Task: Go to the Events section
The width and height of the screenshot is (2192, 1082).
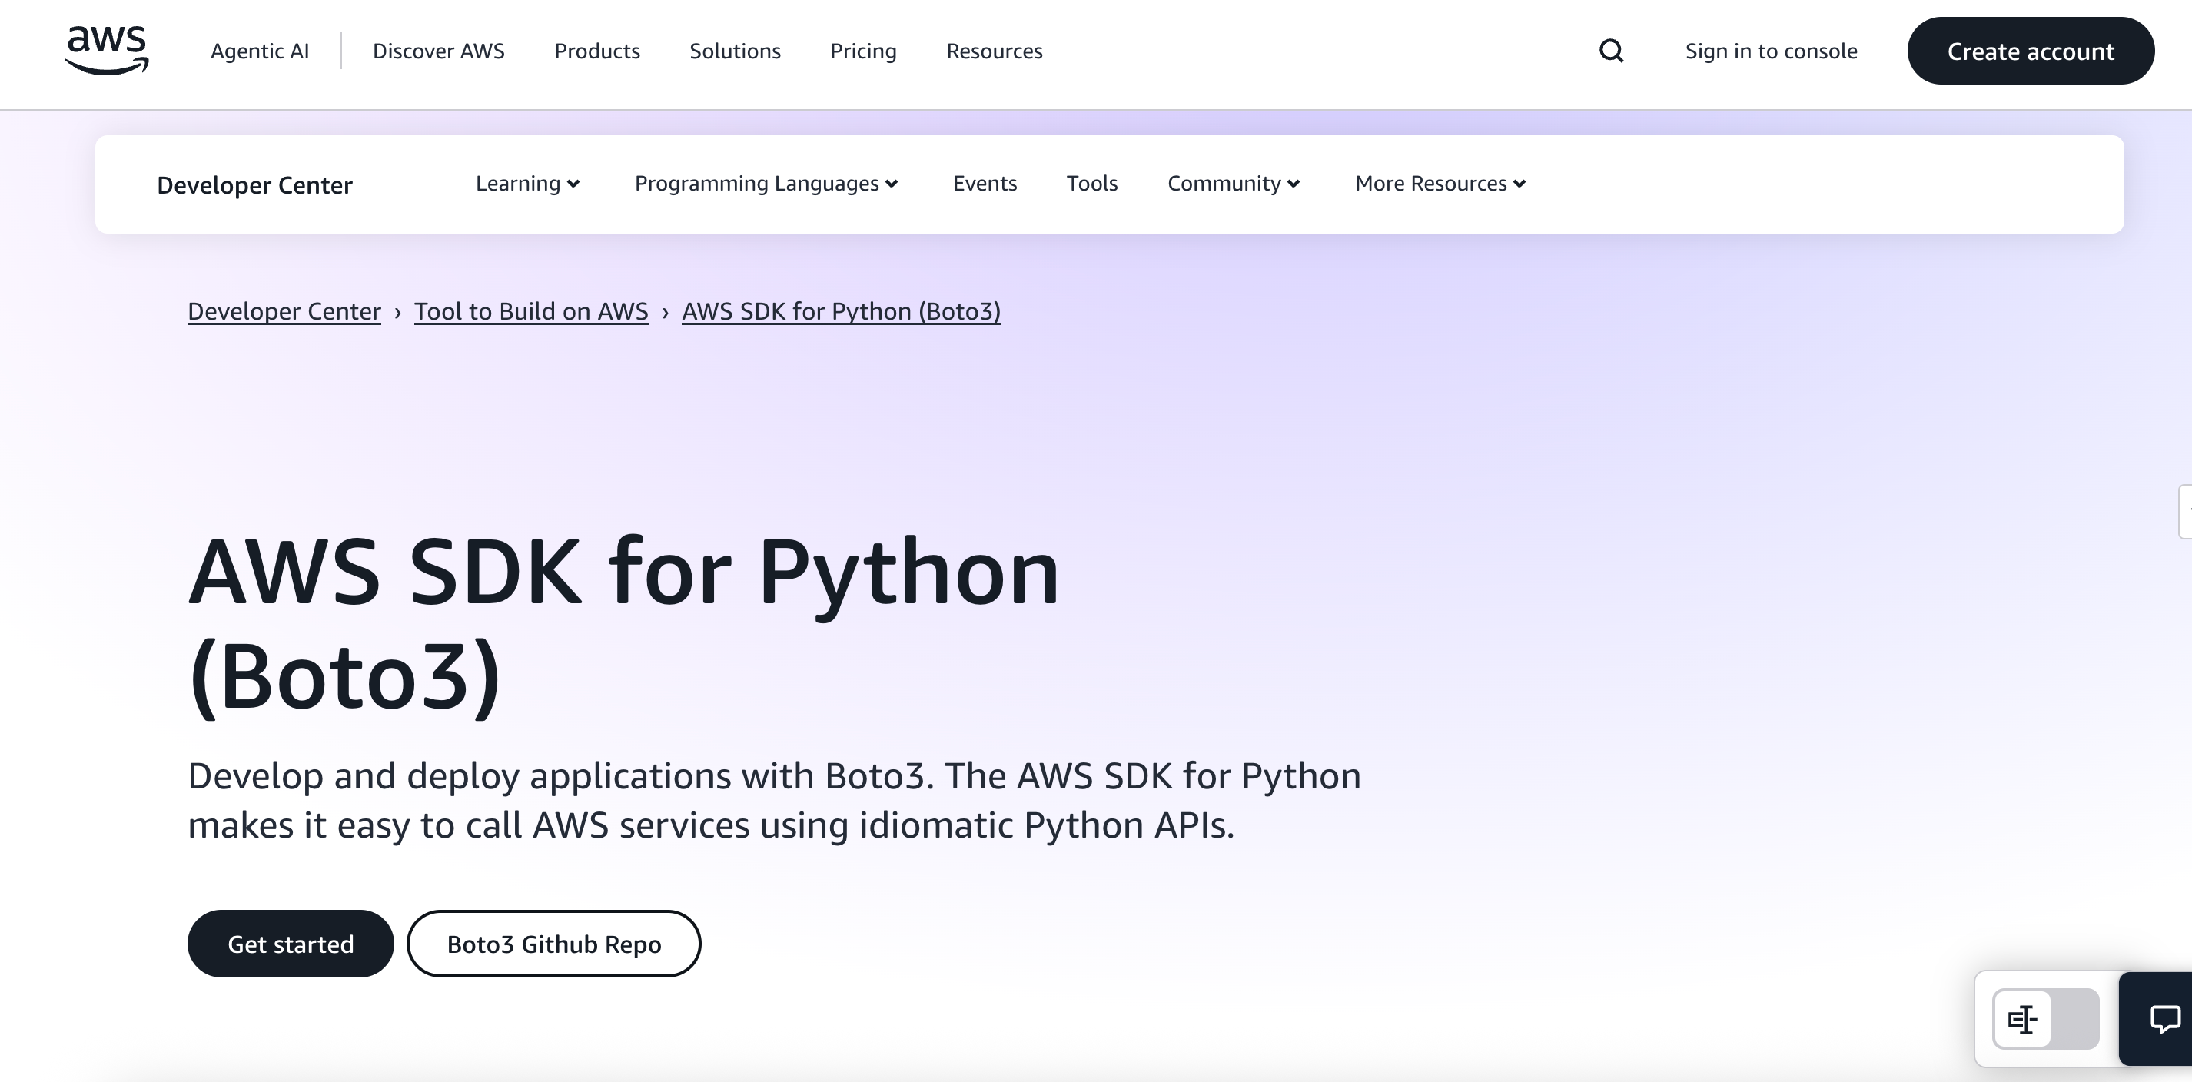Action: coord(985,183)
